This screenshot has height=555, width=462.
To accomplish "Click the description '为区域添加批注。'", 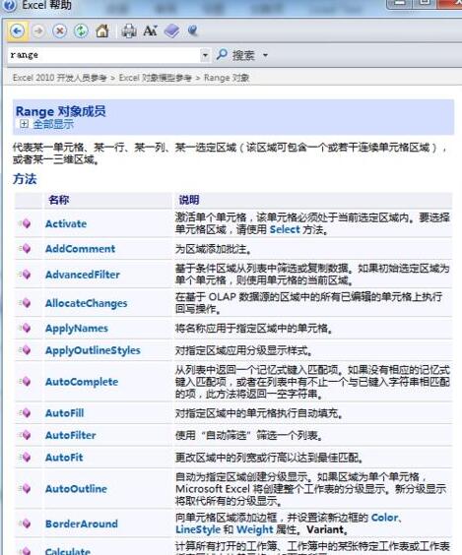I will tap(214, 249).
